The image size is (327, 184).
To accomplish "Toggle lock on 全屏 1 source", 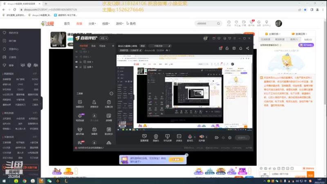I will tap(81, 67).
